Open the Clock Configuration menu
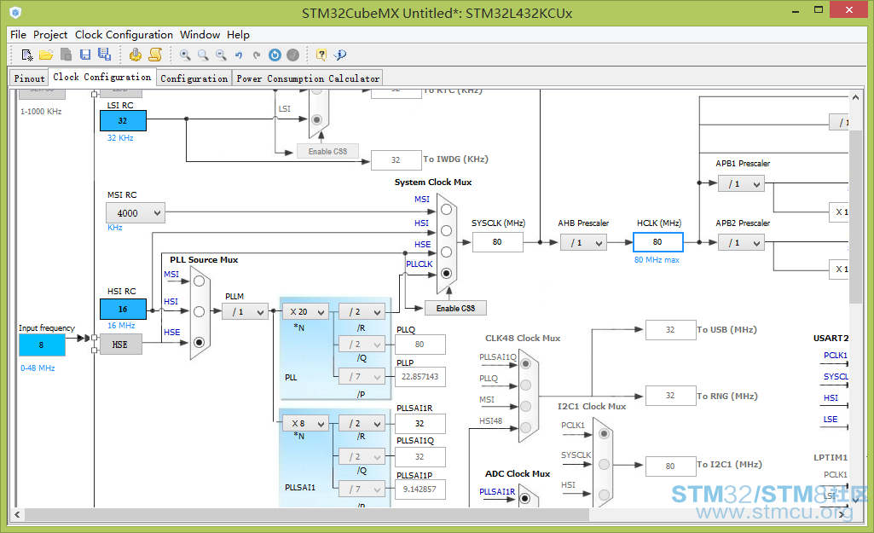 point(124,35)
